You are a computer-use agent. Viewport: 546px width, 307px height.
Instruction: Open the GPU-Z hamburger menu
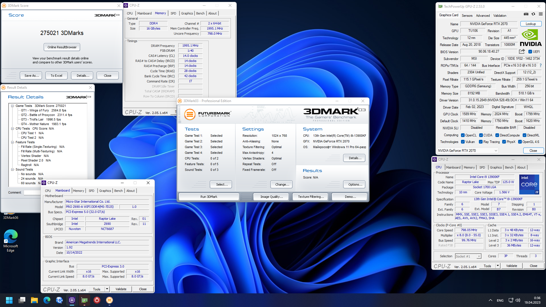point(541,14)
